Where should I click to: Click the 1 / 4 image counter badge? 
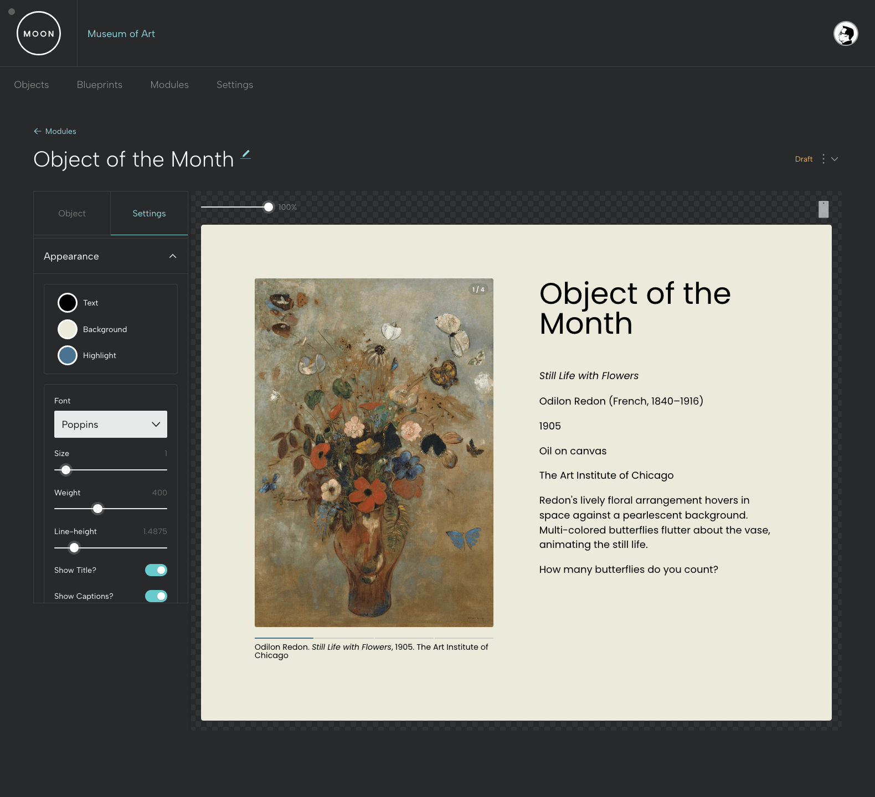point(478,289)
